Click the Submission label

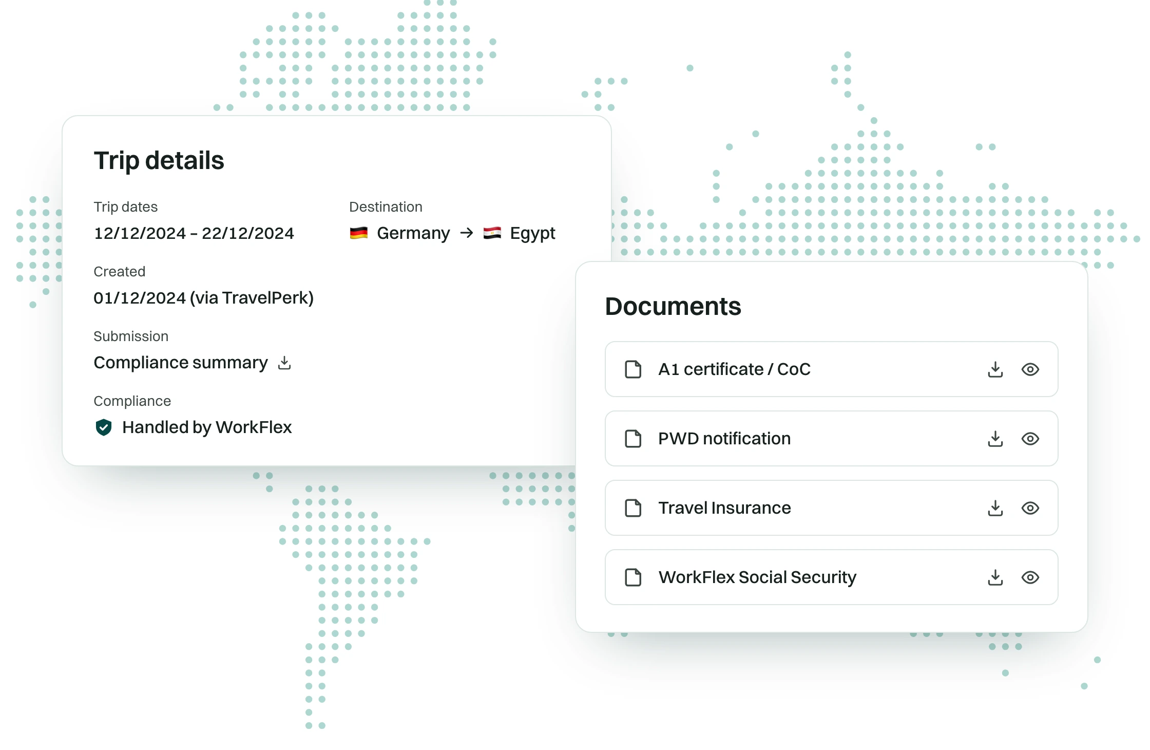pyautogui.click(x=131, y=336)
